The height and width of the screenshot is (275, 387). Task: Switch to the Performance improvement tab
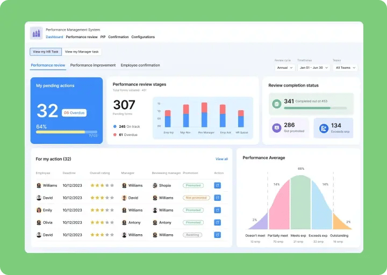tap(93, 66)
